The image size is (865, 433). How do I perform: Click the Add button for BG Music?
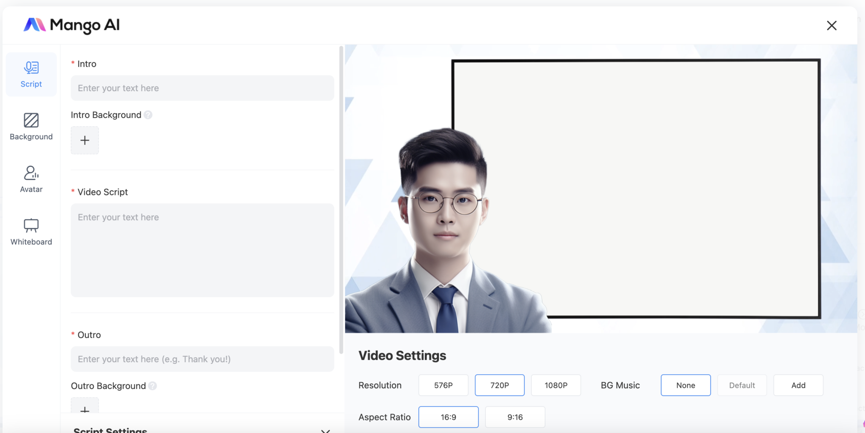click(x=798, y=385)
